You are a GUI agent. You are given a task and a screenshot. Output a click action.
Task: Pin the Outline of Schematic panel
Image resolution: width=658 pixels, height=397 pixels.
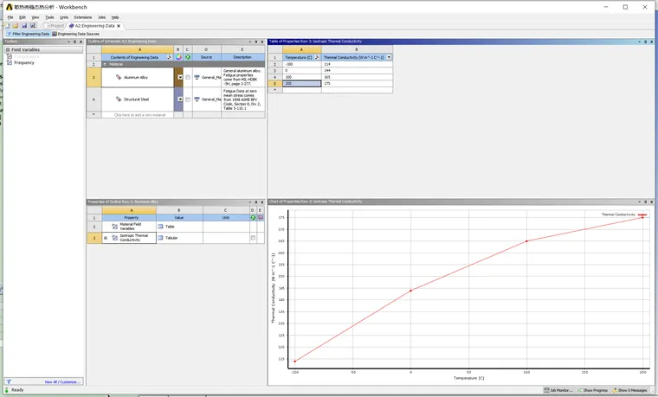[256, 42]
